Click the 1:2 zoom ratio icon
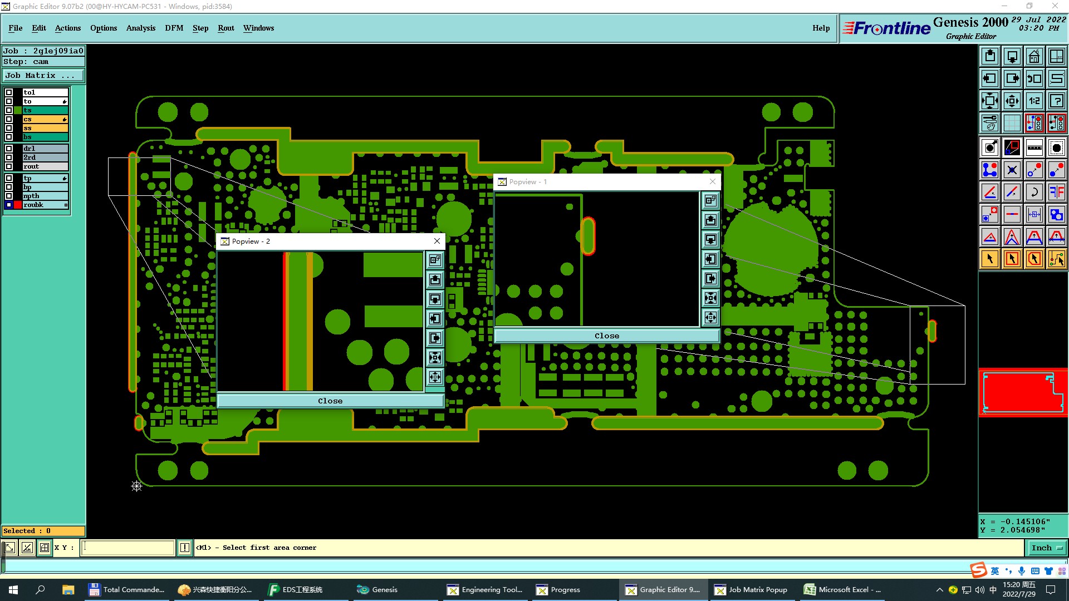 tap(1034, 101)
